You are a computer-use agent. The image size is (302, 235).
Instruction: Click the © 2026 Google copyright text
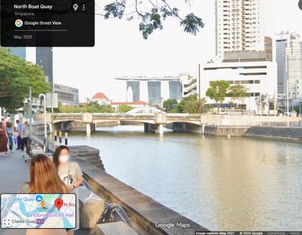(x=251, y=233)
